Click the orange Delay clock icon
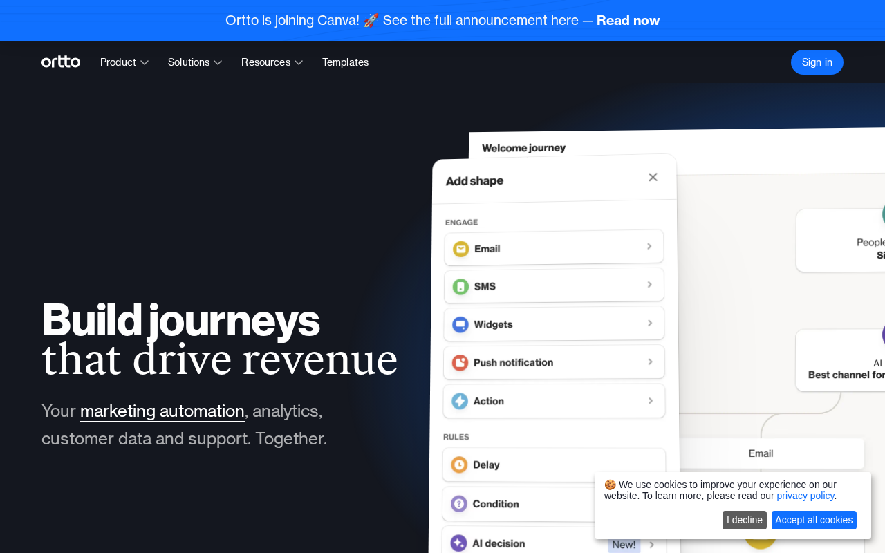 (x=459, y=465)
